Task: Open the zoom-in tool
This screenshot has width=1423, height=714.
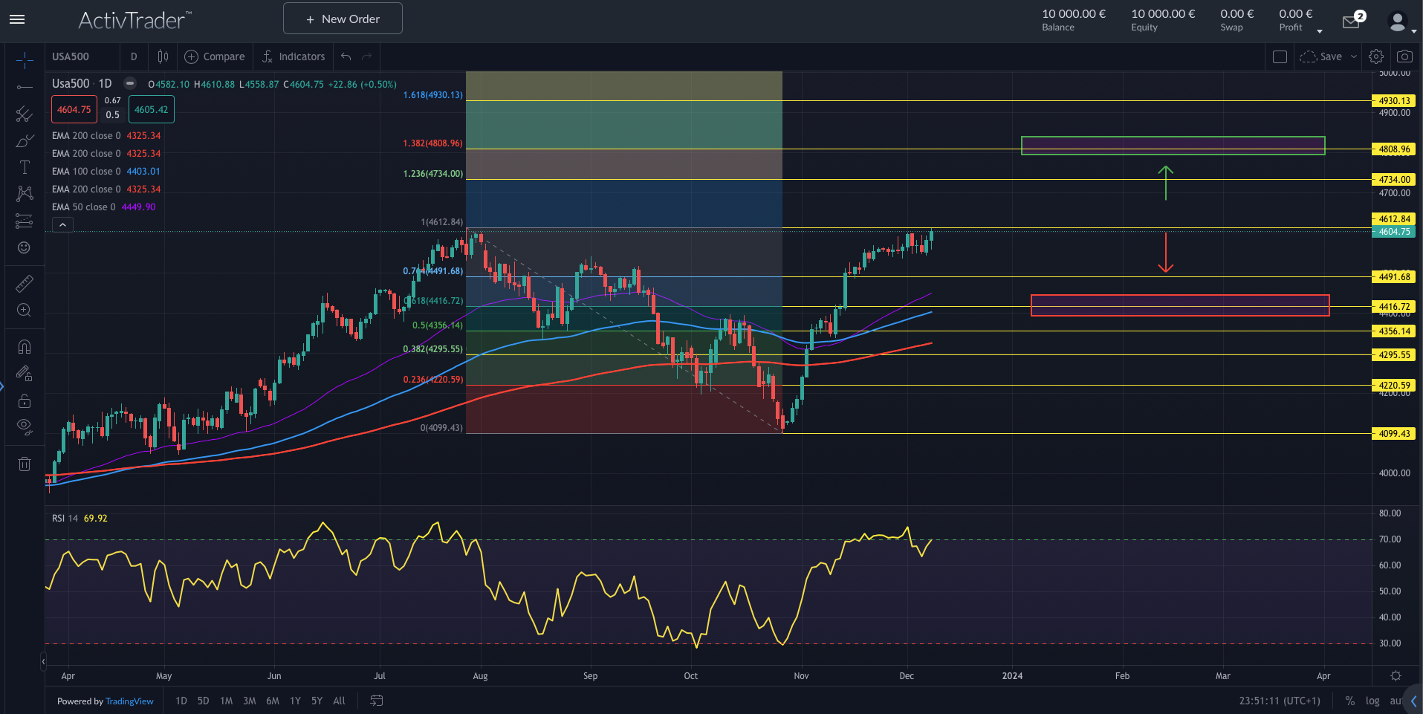Action: pos(25,310)
